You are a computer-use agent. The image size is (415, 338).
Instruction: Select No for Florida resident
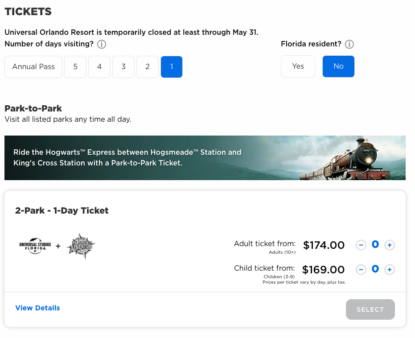point(338,66)
